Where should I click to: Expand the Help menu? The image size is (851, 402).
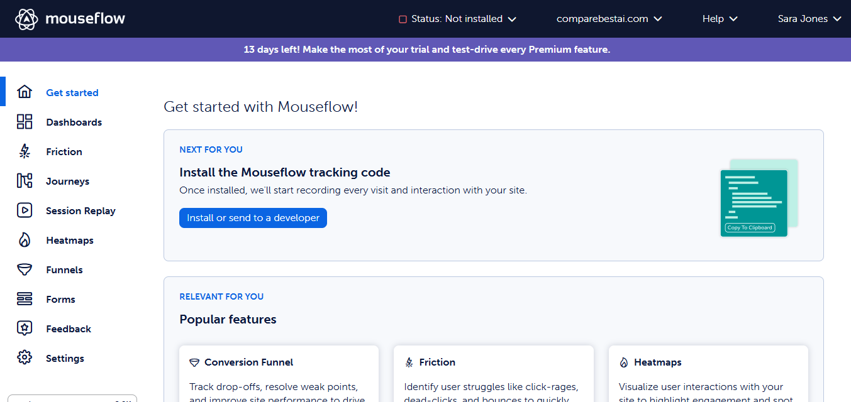(x=720, y=19)
